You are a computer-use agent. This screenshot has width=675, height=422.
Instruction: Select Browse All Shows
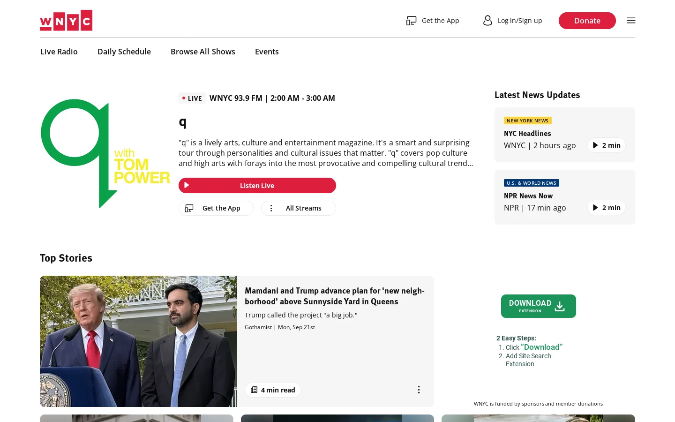(203, 52)
